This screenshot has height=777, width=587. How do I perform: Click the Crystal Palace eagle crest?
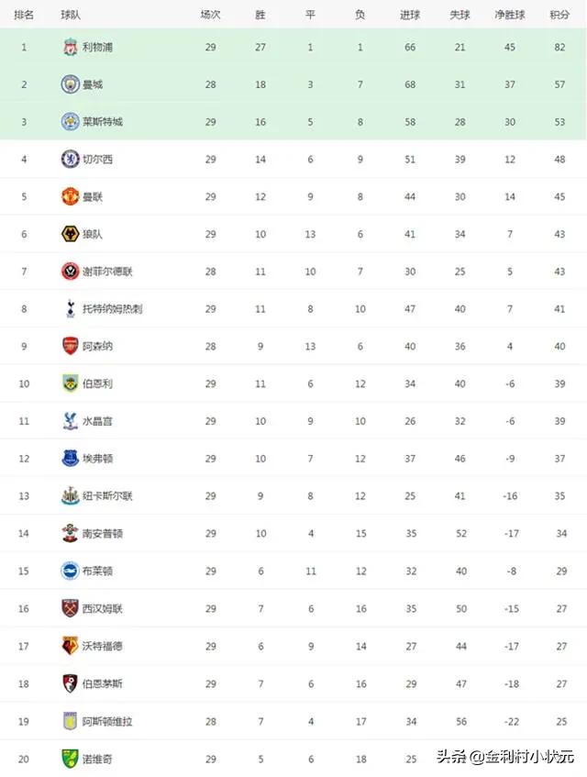pos(71,421)
